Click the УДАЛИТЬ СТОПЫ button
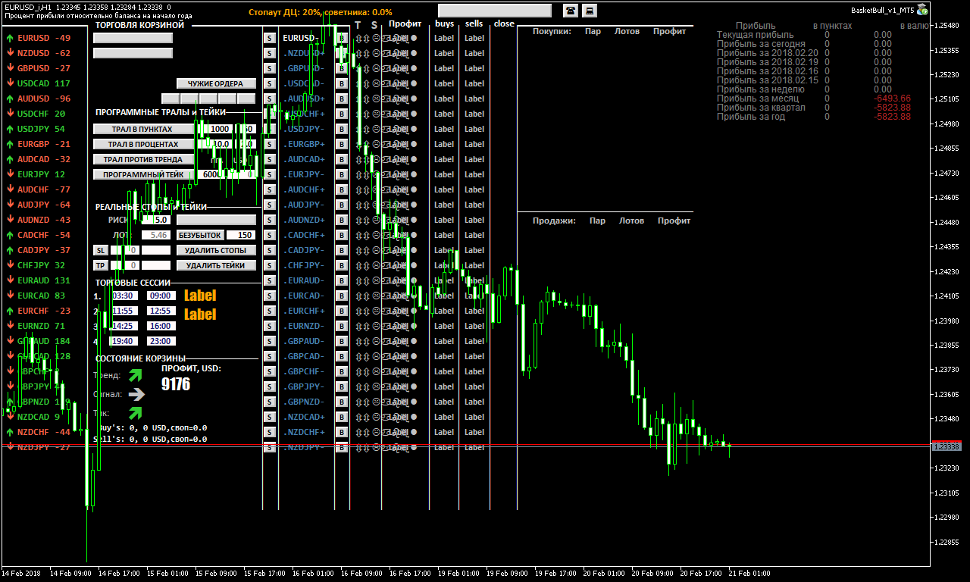The height and width of the screenshot is (582, 970). (216, 250)
